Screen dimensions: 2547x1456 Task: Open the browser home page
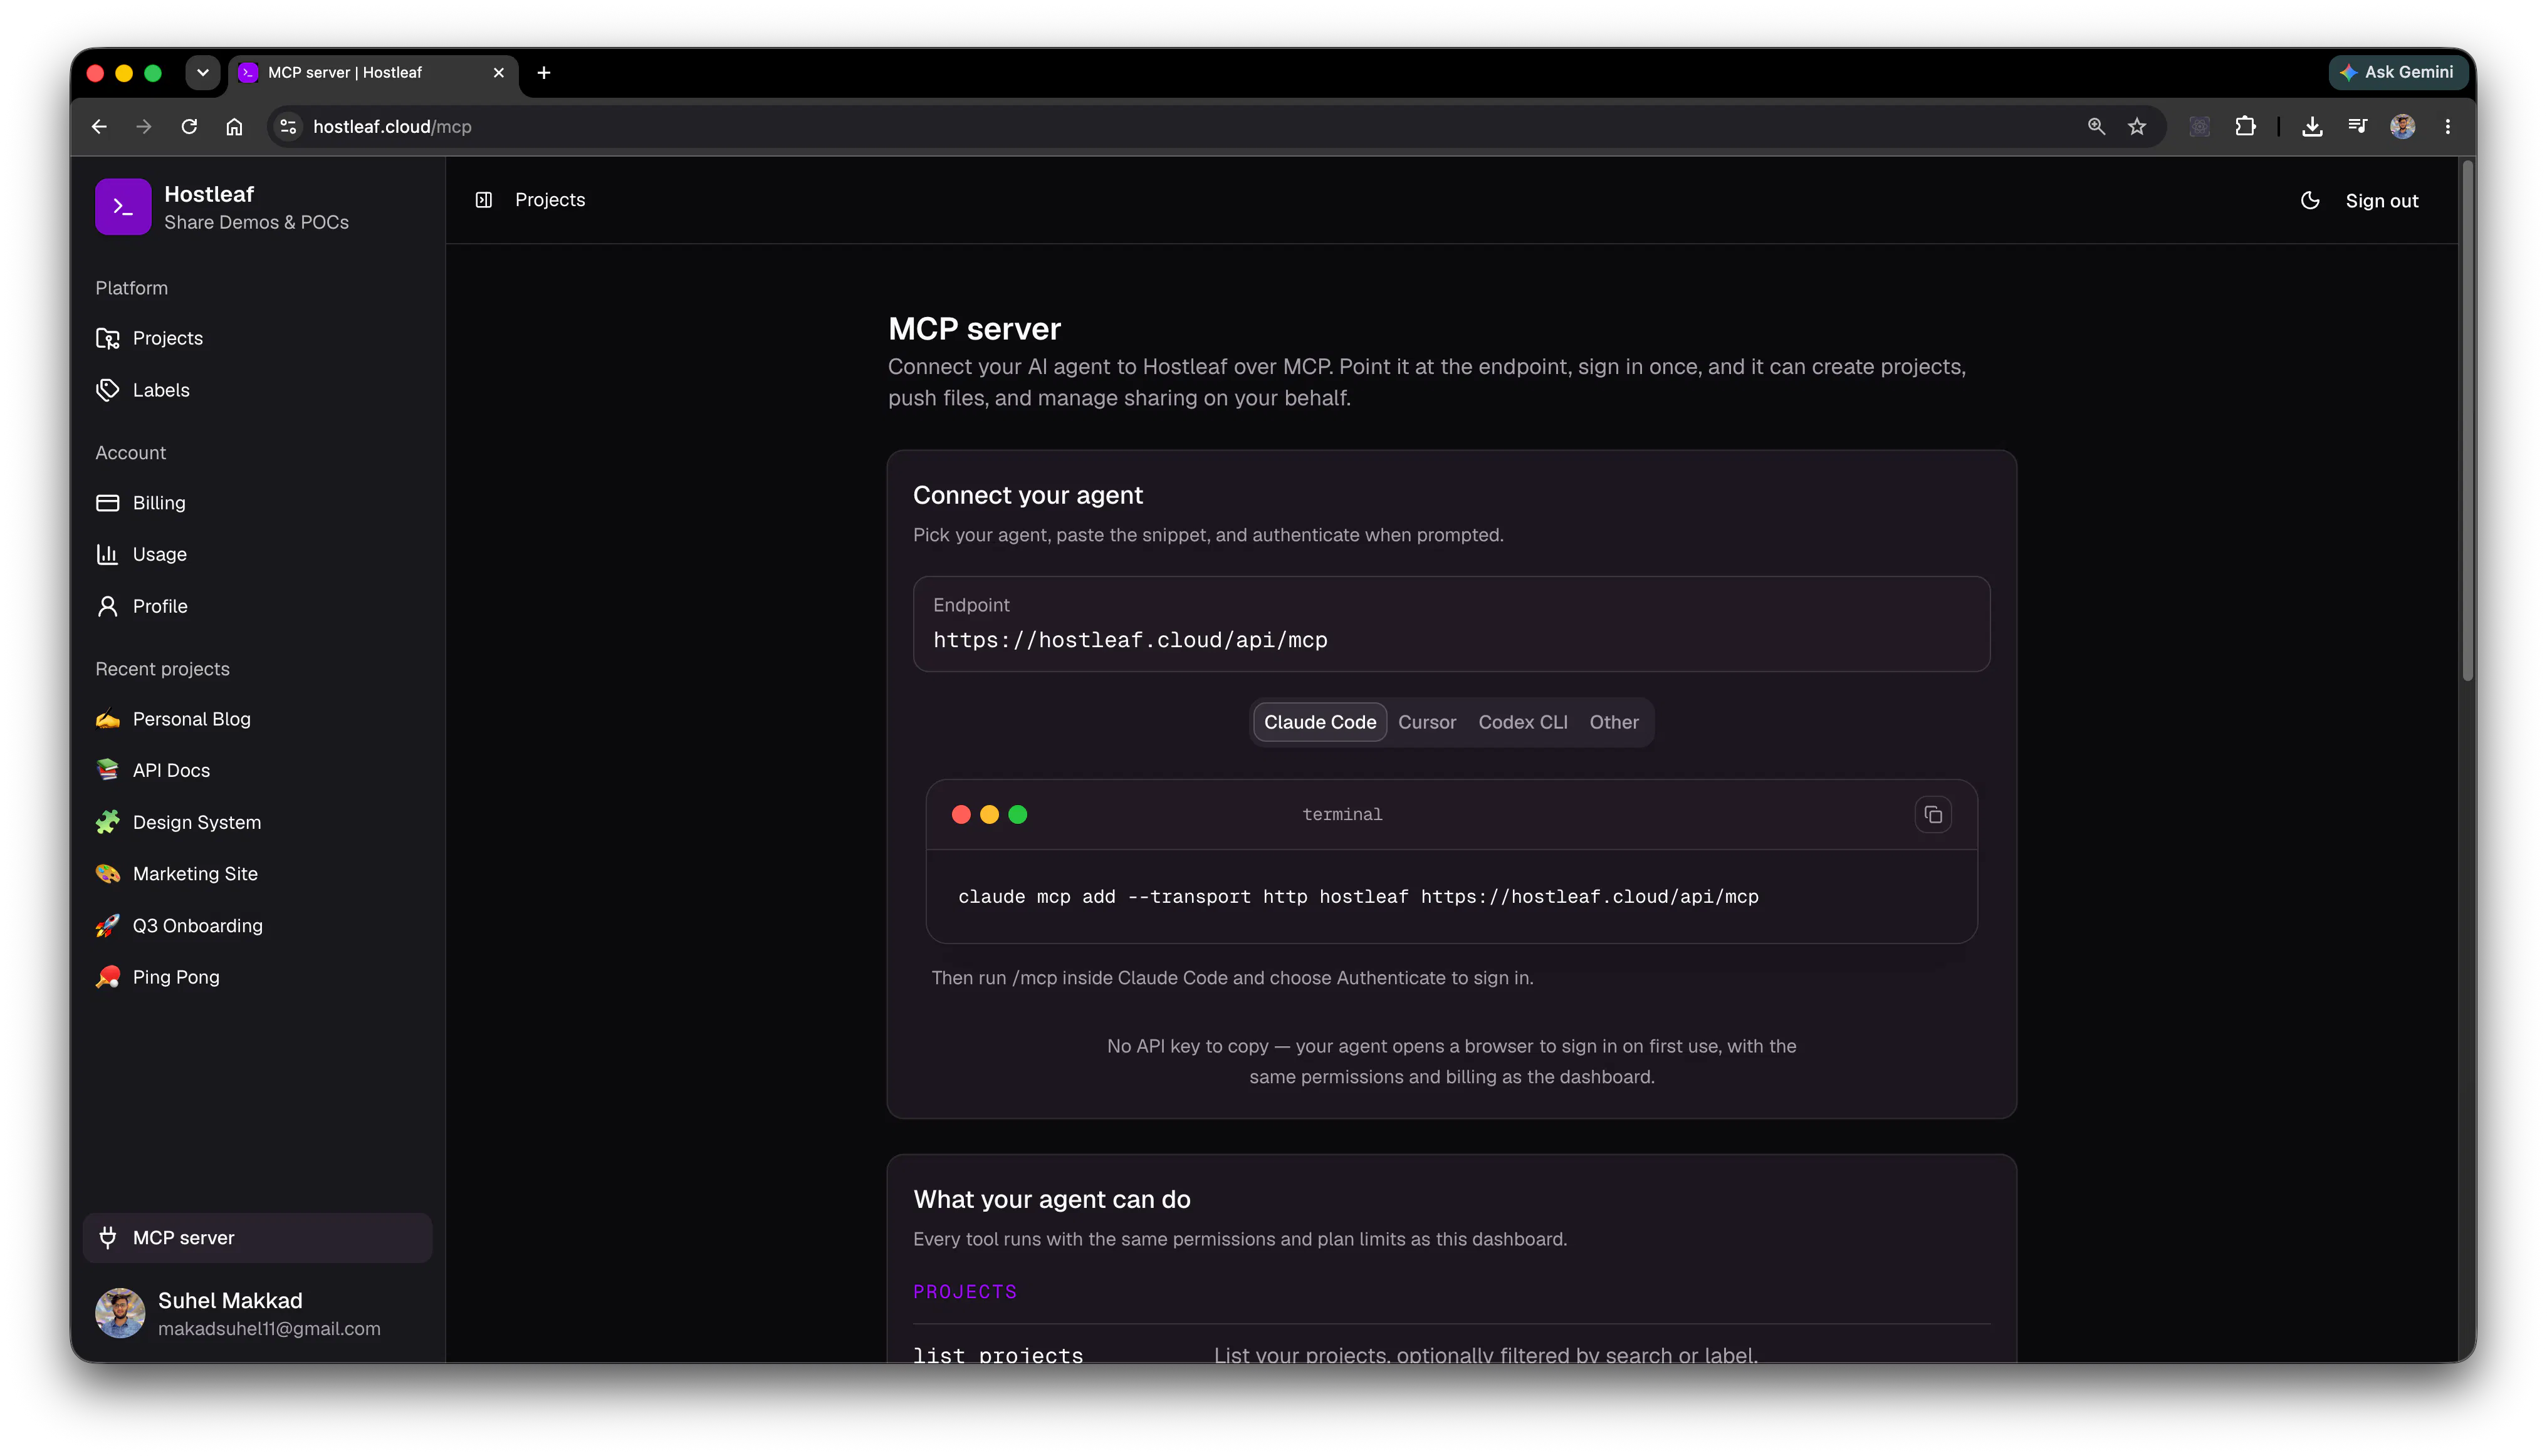click(x=234, y=127)
